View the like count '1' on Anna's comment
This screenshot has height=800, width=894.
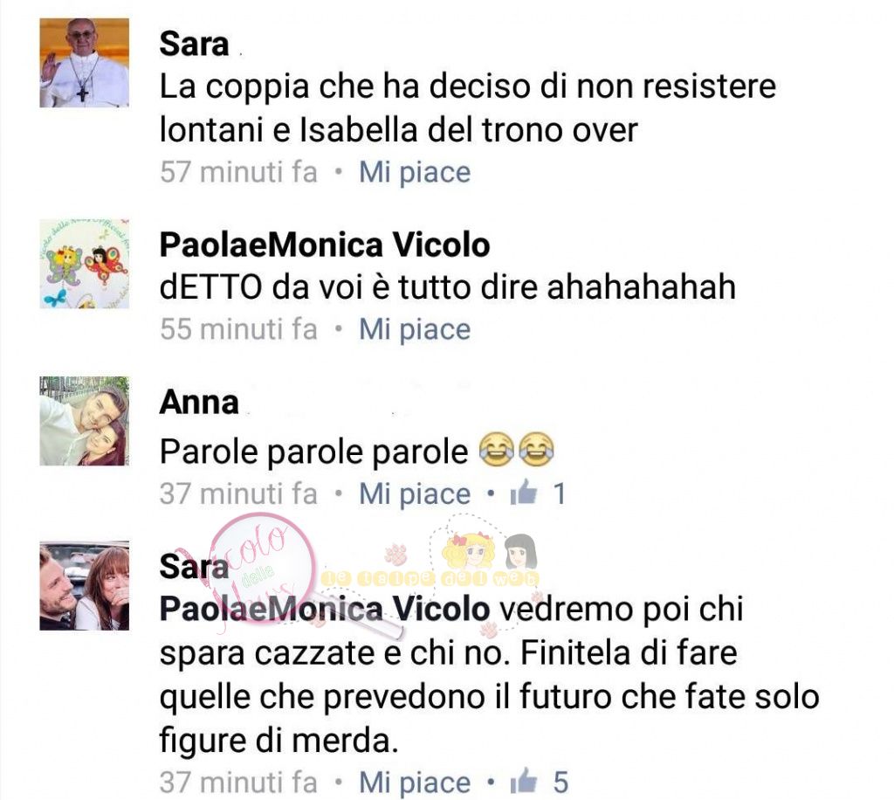point(560,493)
